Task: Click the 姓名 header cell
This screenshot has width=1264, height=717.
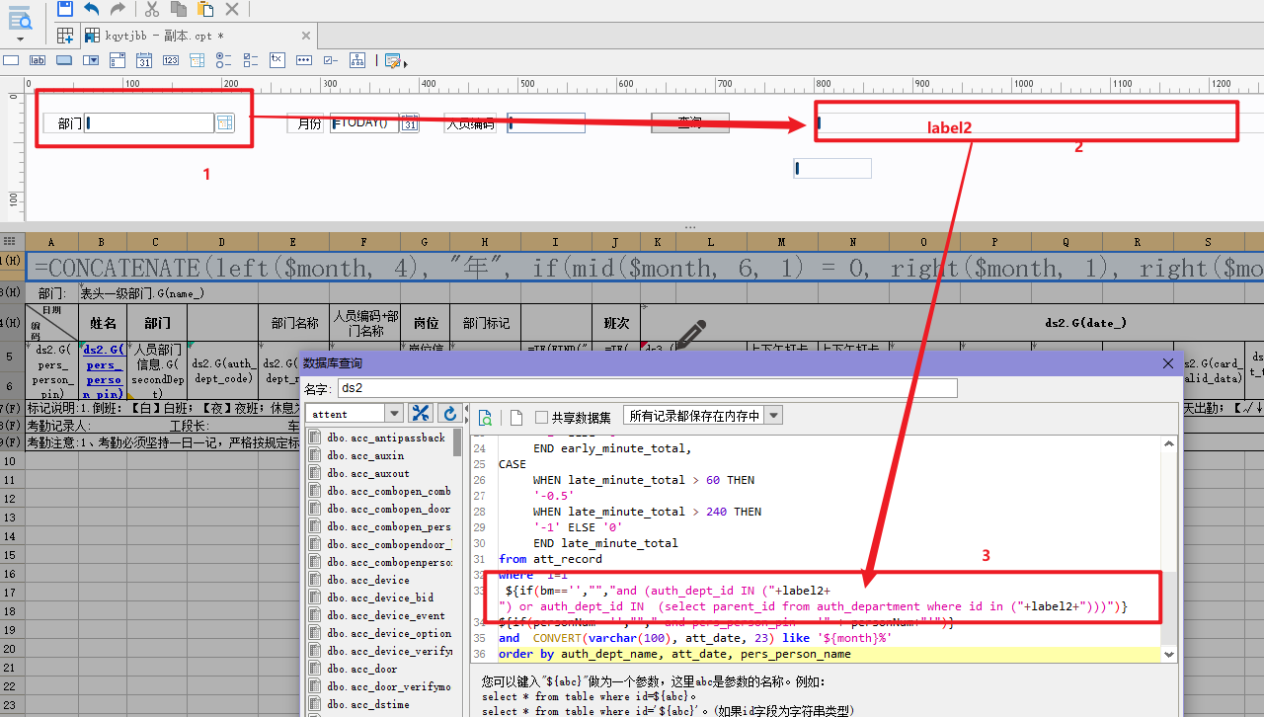Action: point(104,323)
